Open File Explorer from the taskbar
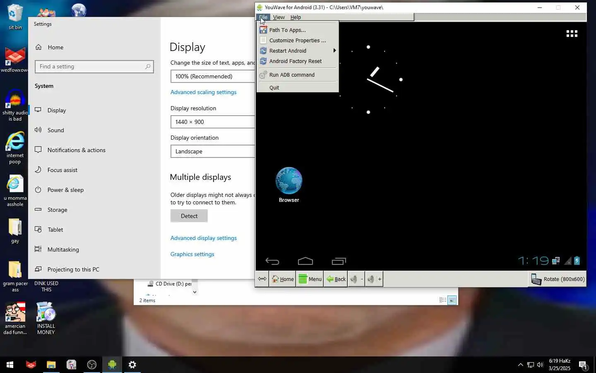 (x=51, y=365)
